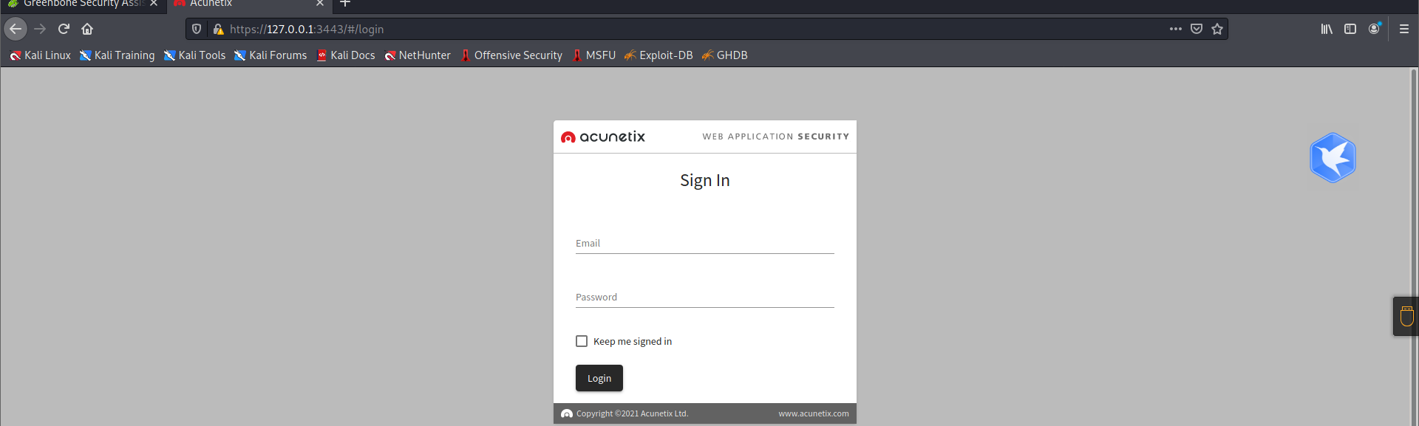
Task: Open the Exploit-DB bookmark
Action: (x=658, y=55)
